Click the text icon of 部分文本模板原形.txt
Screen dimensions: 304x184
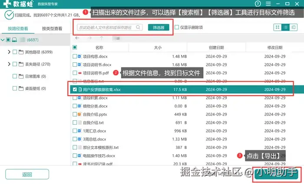[79, 148]
